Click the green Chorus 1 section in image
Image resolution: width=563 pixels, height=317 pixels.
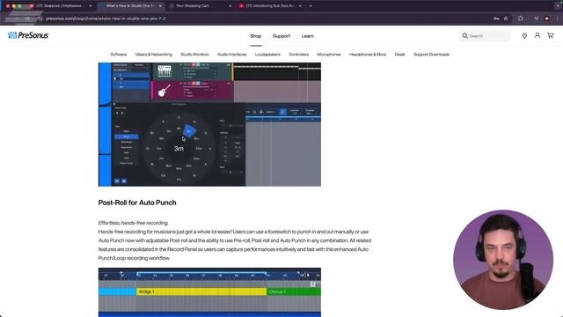point(294,291)
